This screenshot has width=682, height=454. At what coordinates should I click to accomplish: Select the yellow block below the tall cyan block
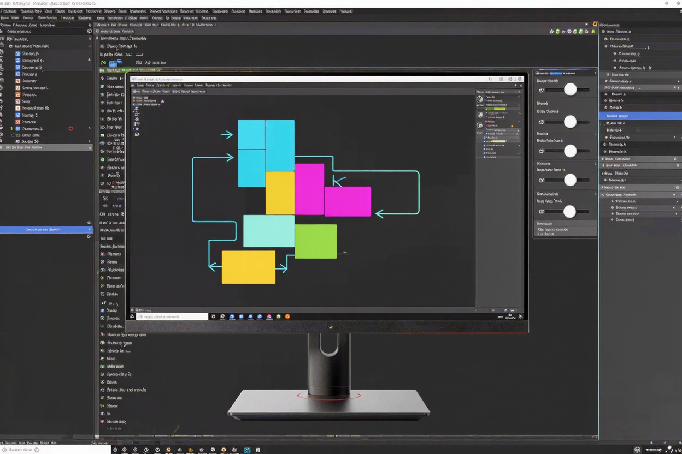pyautogui.click(x=280, y=193)
